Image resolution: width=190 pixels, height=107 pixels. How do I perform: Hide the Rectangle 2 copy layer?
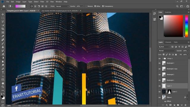(x=159, y=69)
